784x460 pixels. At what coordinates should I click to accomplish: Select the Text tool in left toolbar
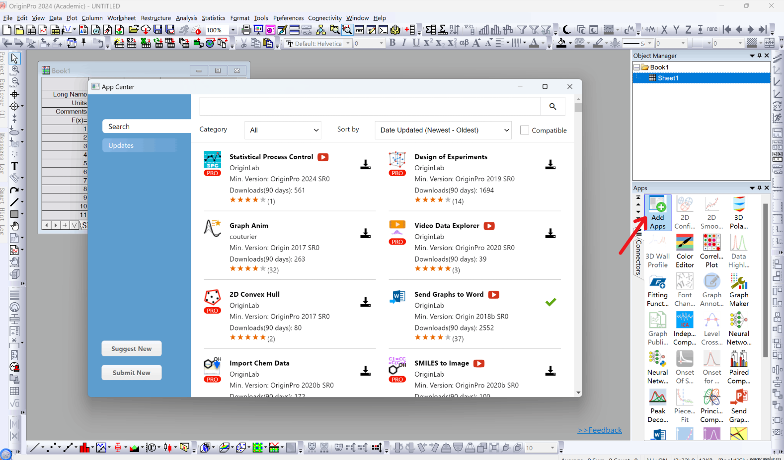pyautogui.click(x=14, y=166)
